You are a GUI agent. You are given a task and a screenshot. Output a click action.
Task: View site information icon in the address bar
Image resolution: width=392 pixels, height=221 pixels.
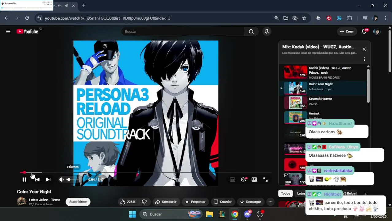39,18
